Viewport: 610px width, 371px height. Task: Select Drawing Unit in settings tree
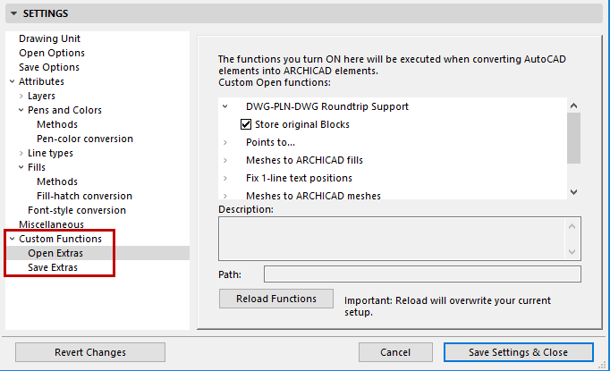[49, 38]
